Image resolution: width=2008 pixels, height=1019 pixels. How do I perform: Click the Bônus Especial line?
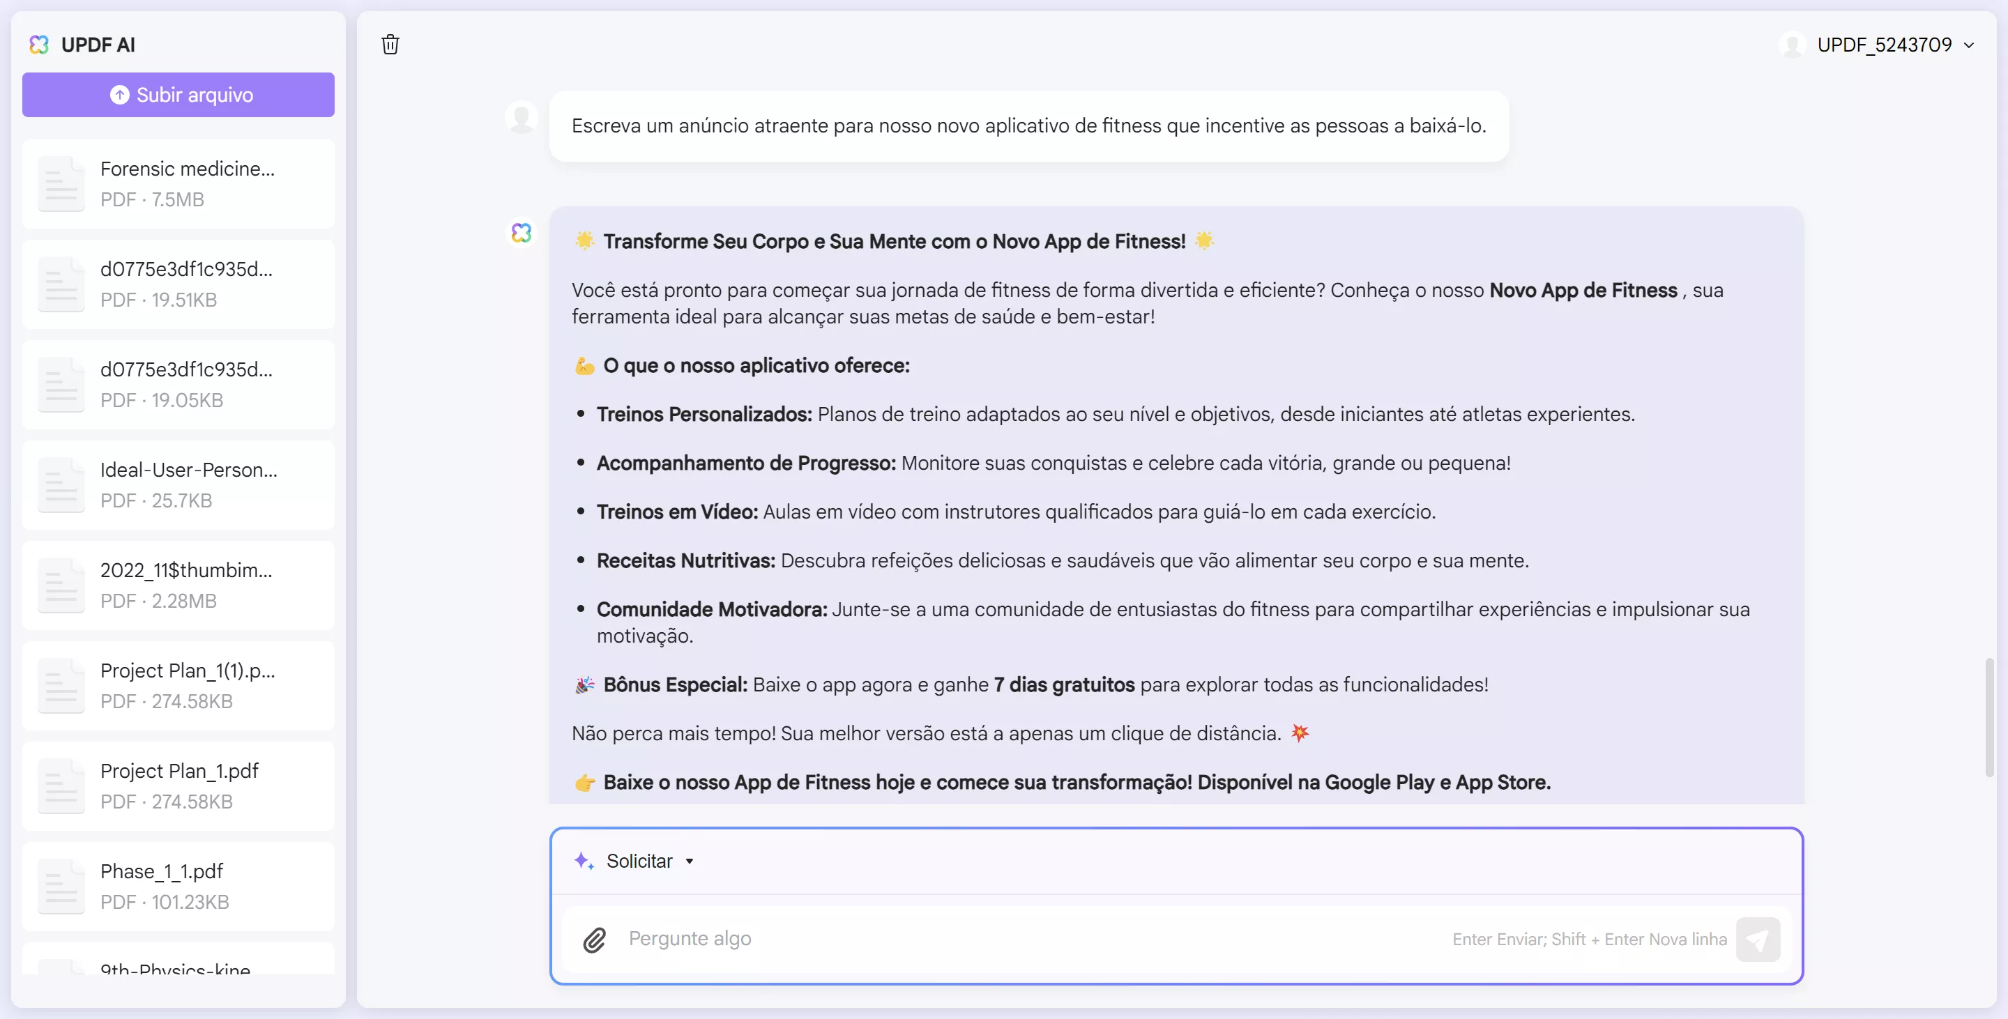click(1031, 684)
